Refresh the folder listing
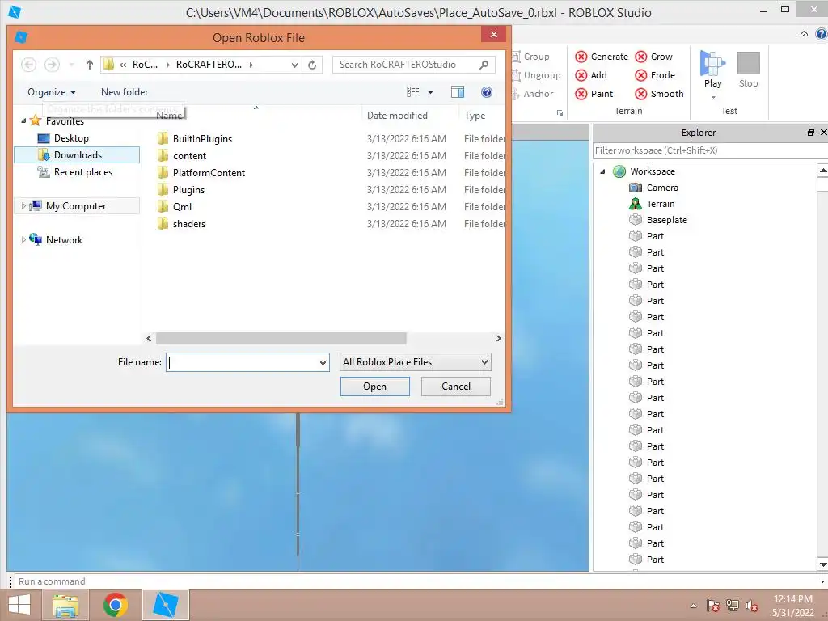Viewport: 828px width, 621px height. 312,65
